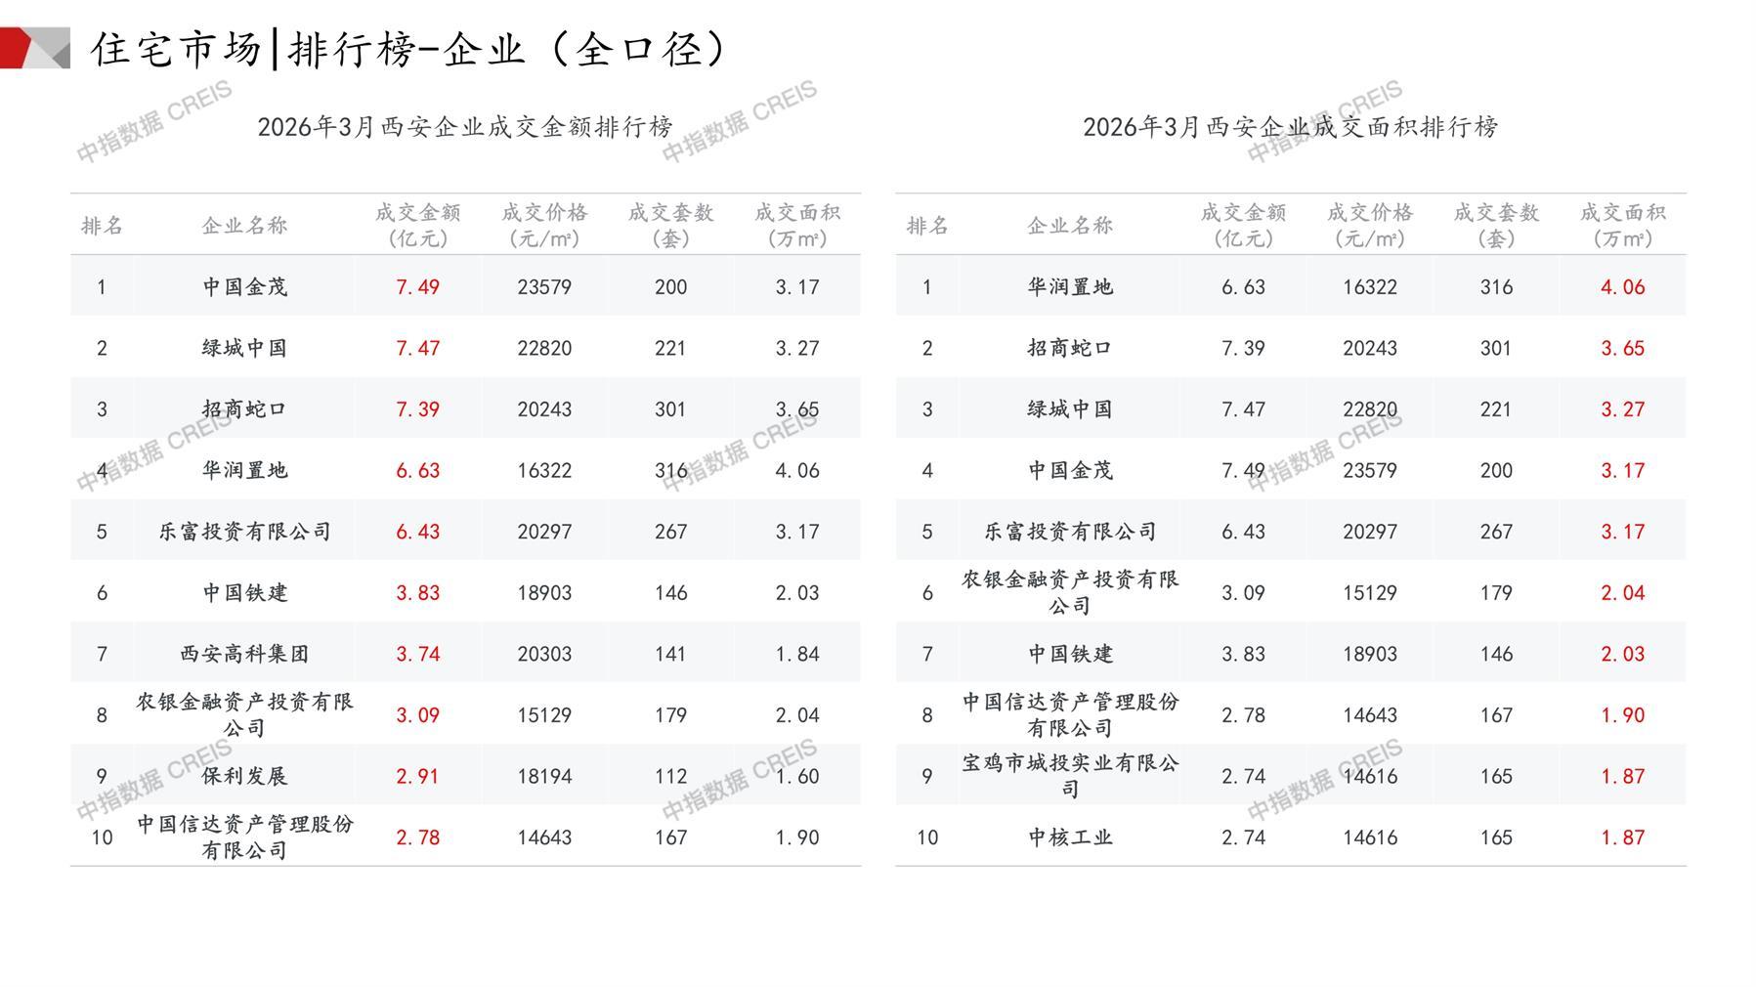
Task: Select the red 1.90 area value for 中国信达
Action: click(1622, 715)
